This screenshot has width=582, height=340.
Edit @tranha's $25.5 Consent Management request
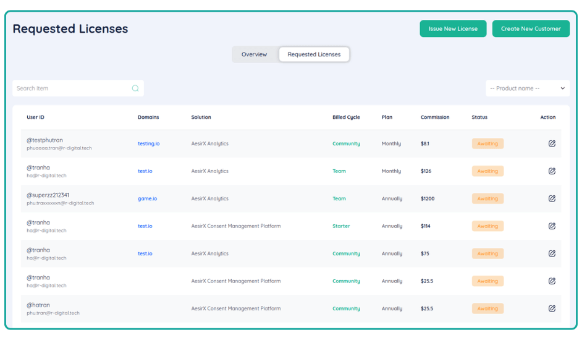pyautogui.click(x=552, y=281)
